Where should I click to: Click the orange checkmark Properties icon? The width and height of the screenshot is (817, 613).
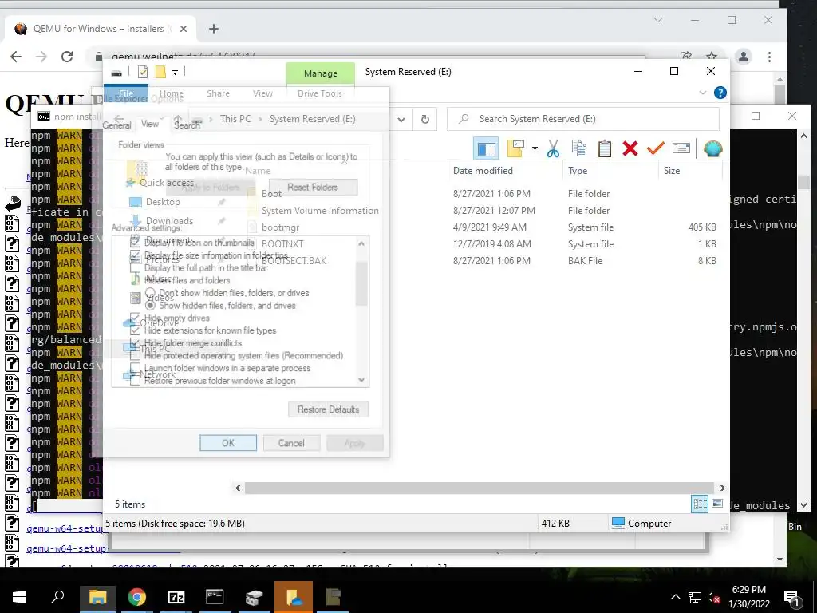tap(656, 148)
